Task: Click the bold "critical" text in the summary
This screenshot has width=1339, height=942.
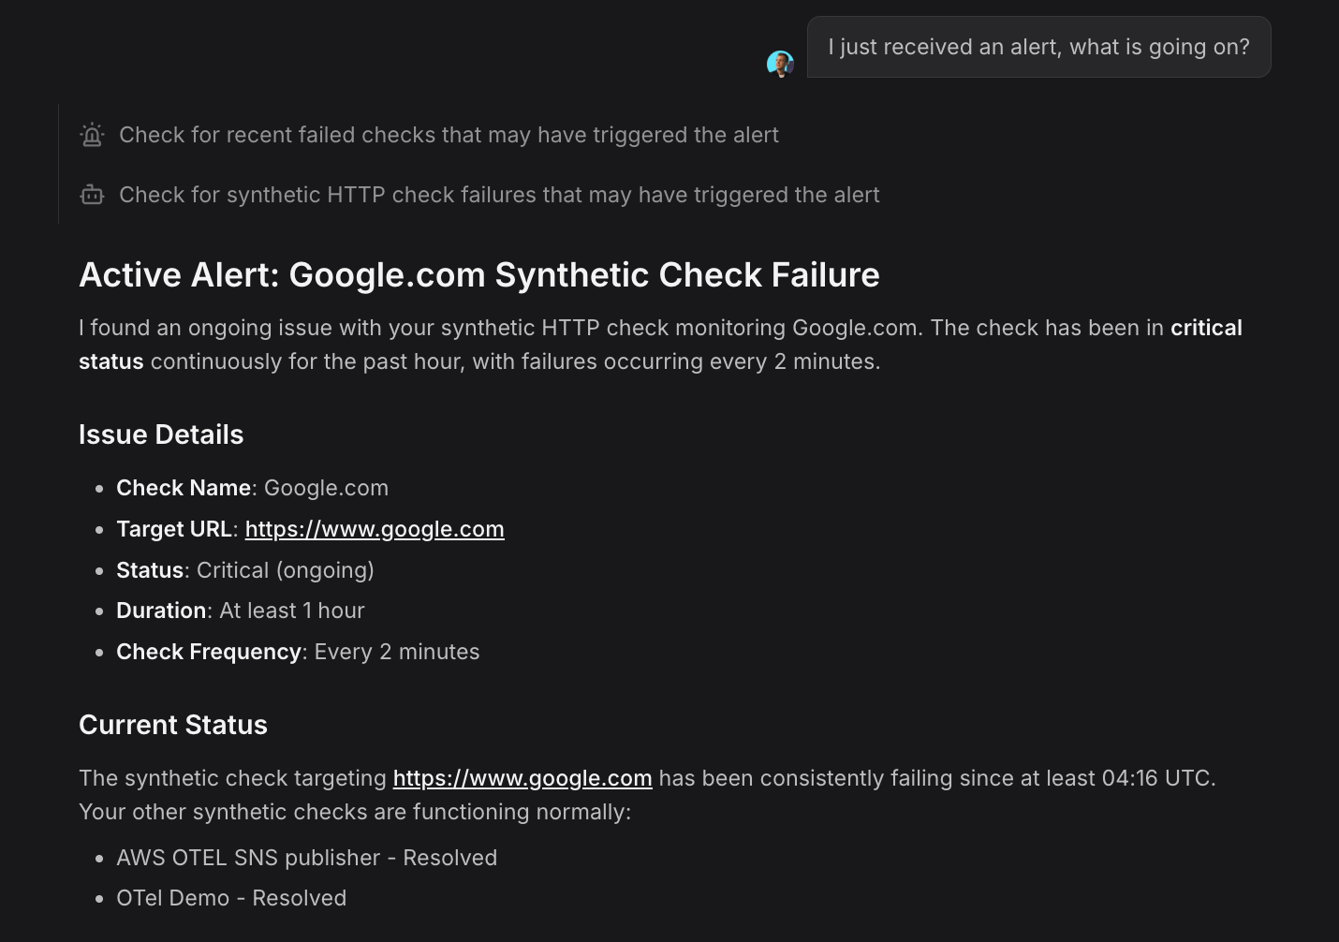Action: (1206, 328)
